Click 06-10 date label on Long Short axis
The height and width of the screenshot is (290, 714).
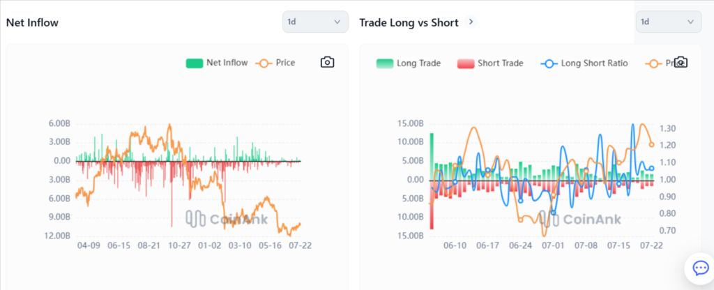tap(455, 245)
